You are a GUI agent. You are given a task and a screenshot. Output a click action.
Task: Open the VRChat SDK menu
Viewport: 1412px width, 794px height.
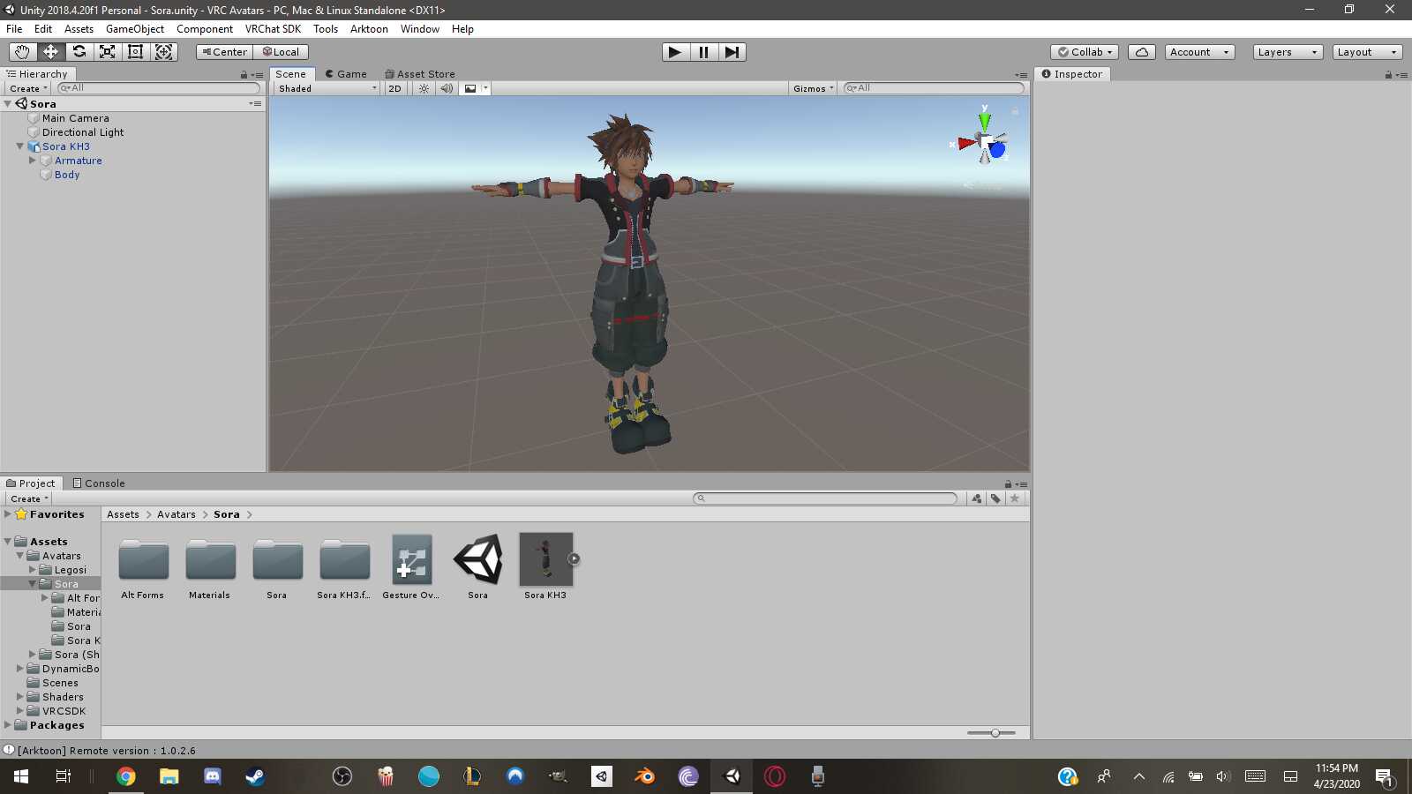click(x=273, y=29)
